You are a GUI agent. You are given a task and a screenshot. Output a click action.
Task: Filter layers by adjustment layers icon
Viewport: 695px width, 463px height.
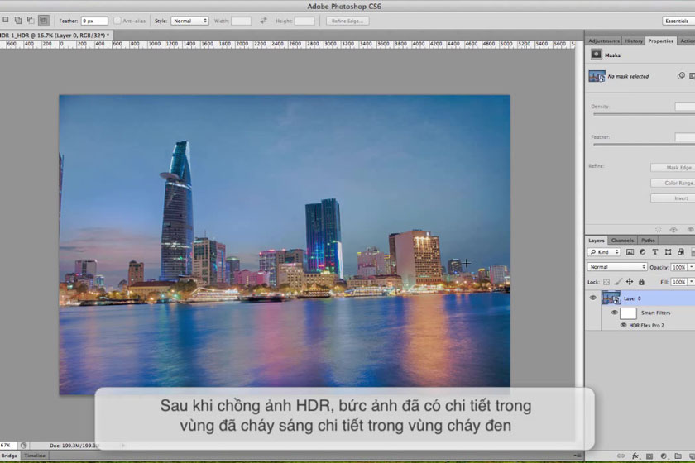point(642,252)
